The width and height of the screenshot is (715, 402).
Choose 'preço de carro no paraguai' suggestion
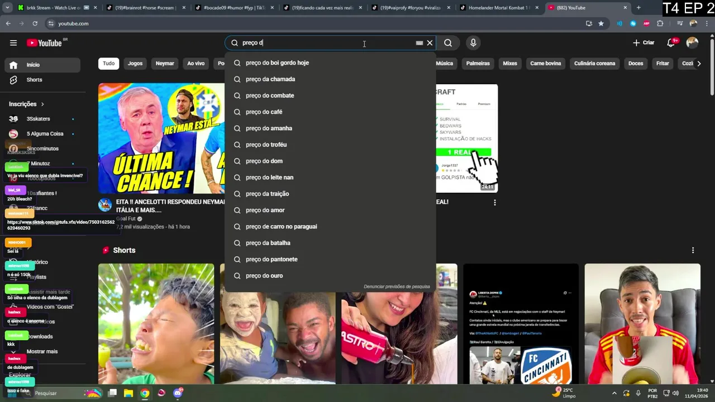[330, 227]
